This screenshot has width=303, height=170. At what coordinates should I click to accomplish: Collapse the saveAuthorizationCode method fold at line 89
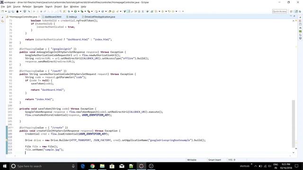pos(13,71)
